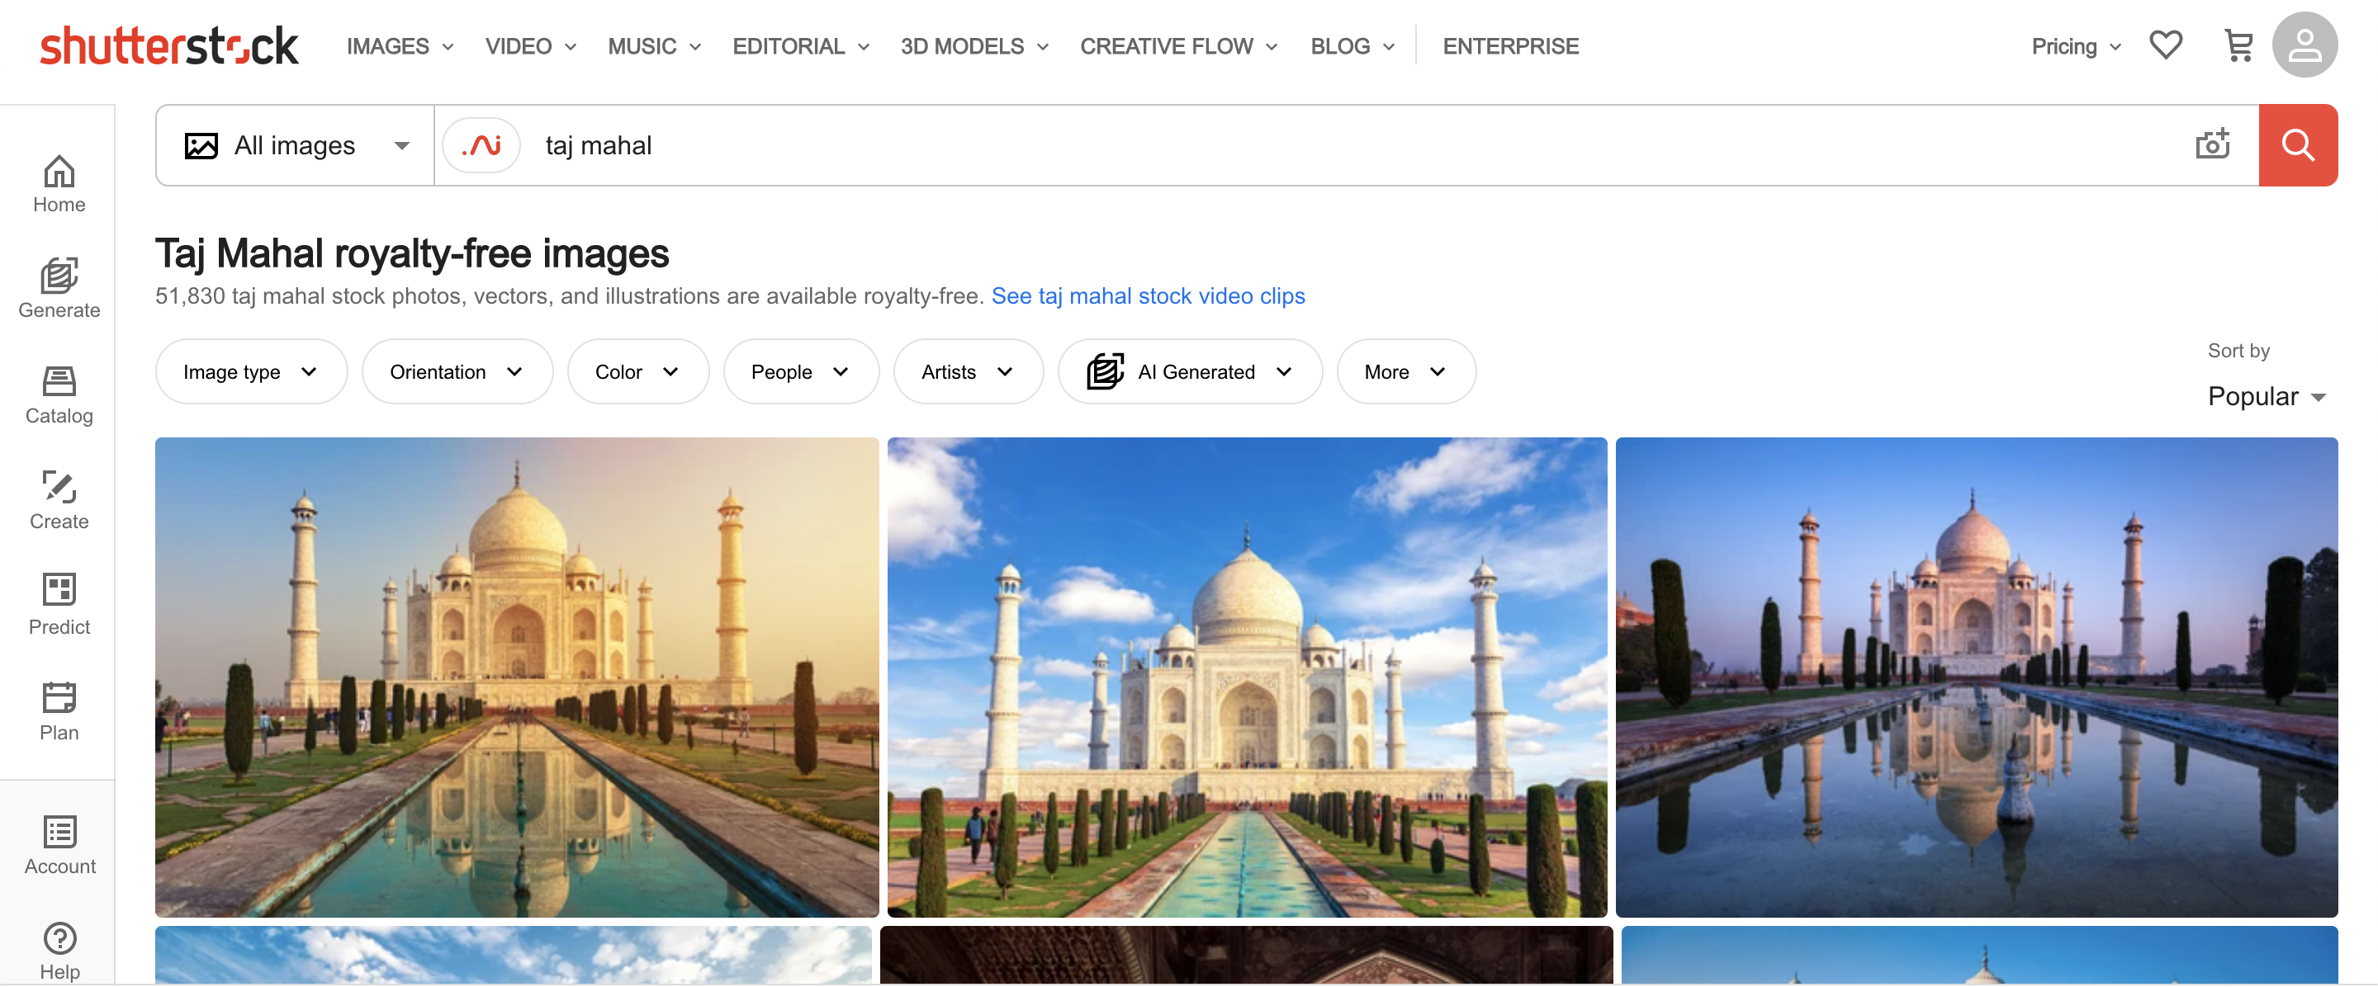The image size is (2378, 987).
Task: Open the Image type filter
Action: (x=251, y=371)
